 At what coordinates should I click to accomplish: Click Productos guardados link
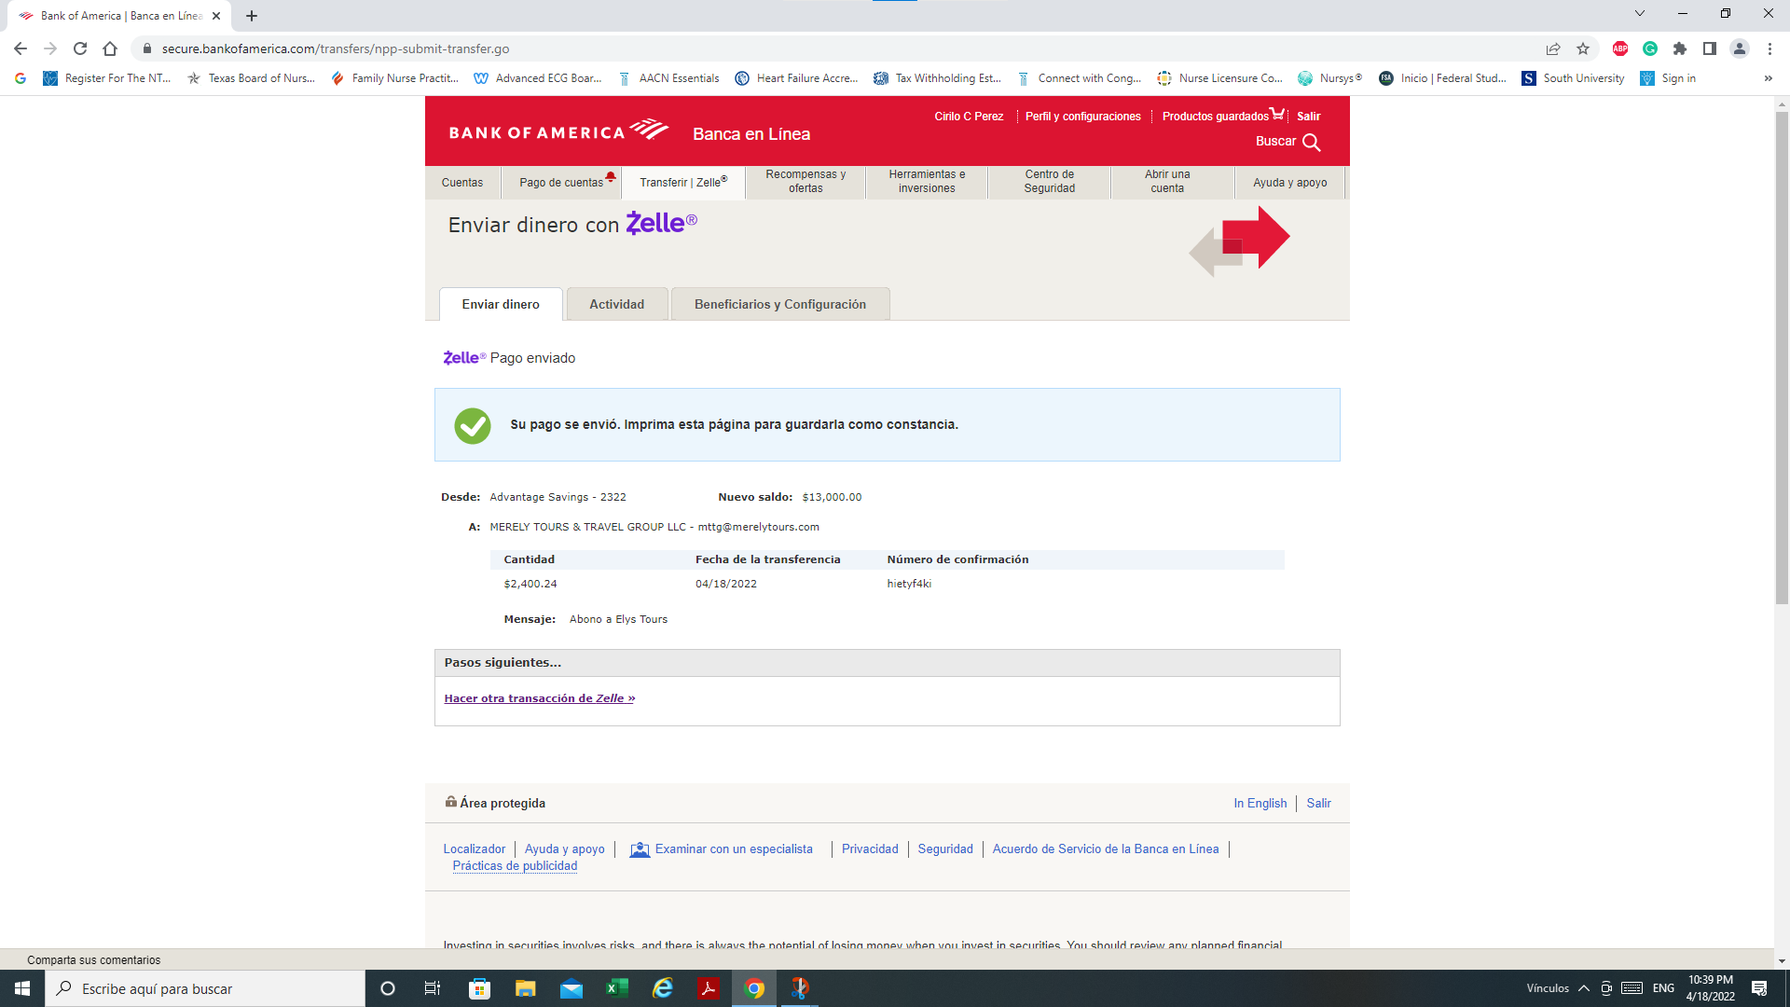pyautogui.click(x=1215, y=117)
